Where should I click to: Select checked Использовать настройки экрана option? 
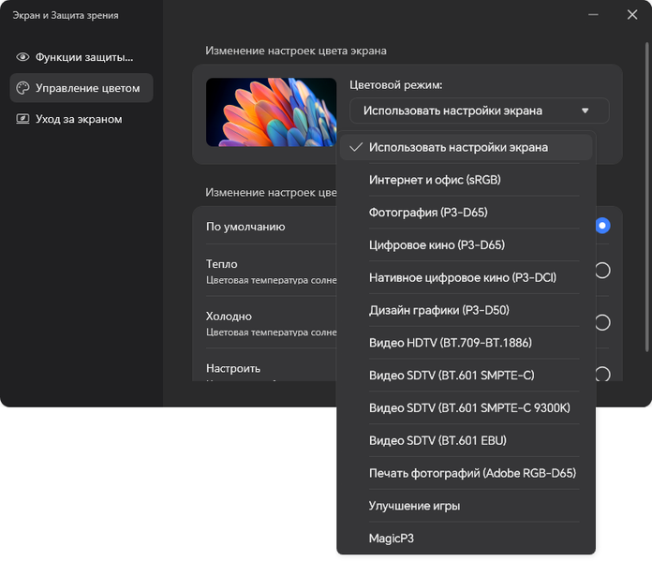coord(458,147)
